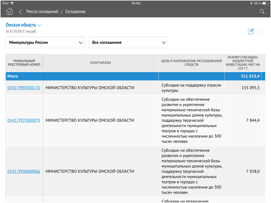This screenshot has height=203, width=271.
Task: Expand the Омская область region selector
Action: coord(24,25)
